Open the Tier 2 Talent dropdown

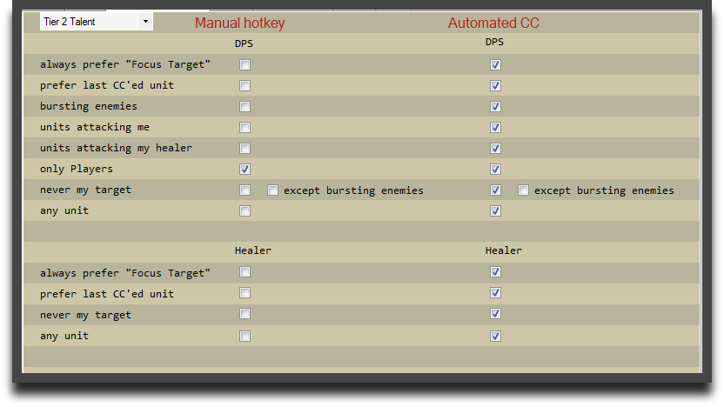pos(97,21)
